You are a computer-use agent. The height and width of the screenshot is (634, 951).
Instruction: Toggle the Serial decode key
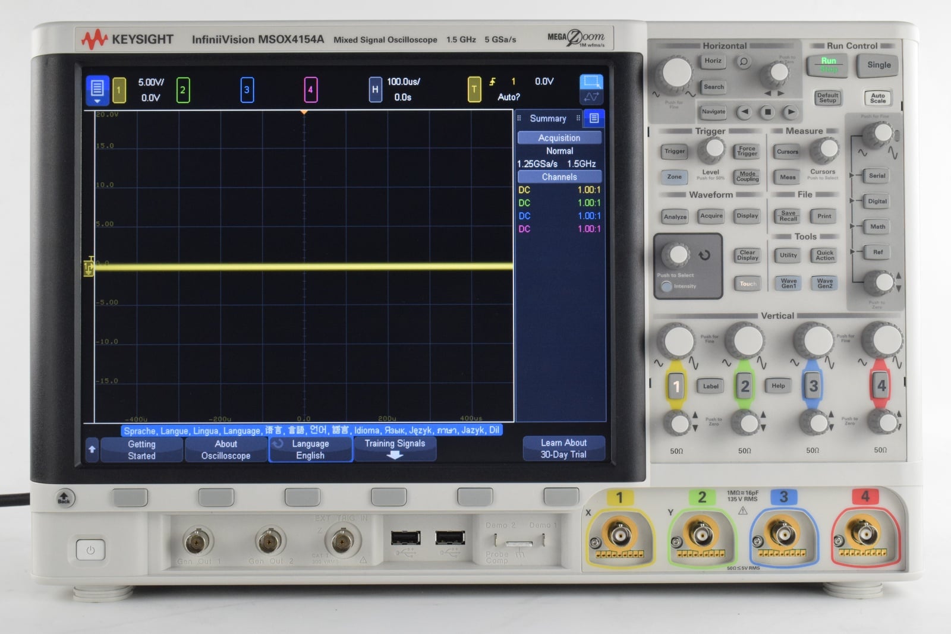(x=877, y=176)
